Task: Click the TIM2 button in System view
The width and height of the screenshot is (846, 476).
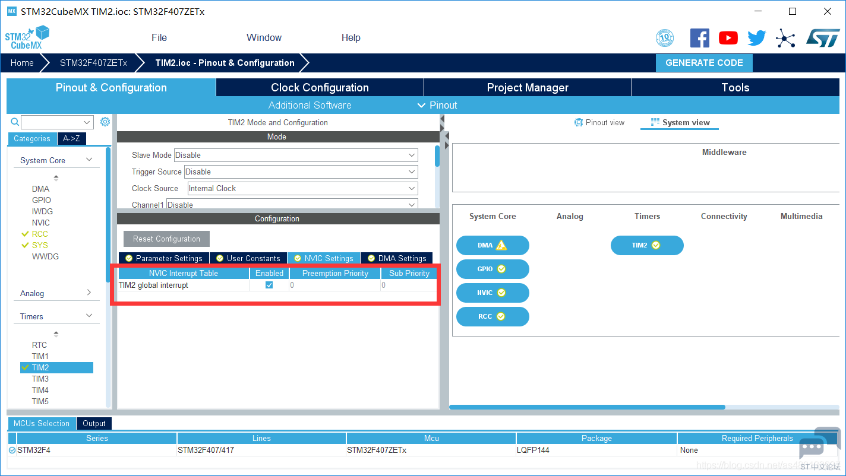Action: pos(647,245)
